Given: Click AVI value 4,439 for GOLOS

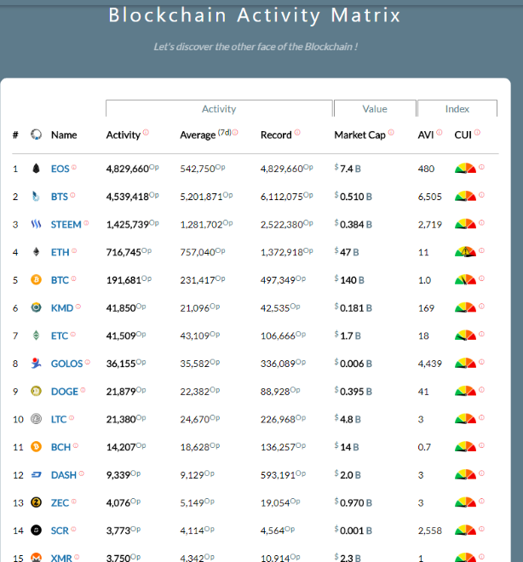Looking at the screenshot, I should coord(430,364).
